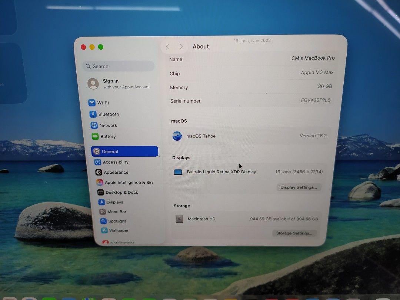Go back with the left chevron
This screenshot has height=300, width=400.
[x=168, y=46]
